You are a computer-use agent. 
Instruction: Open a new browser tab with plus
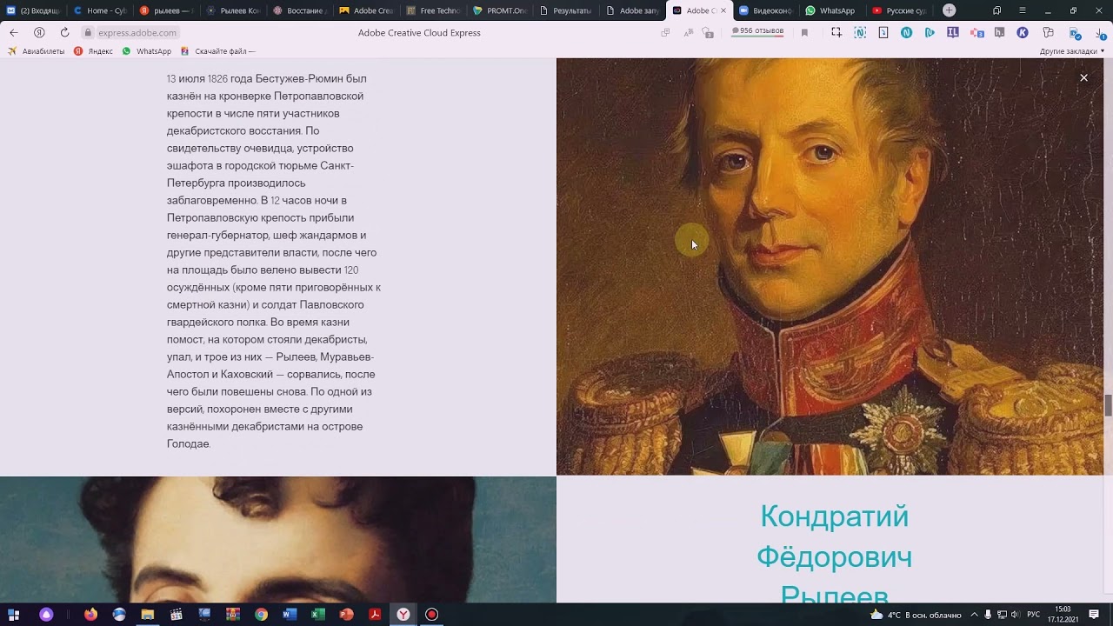949,10
